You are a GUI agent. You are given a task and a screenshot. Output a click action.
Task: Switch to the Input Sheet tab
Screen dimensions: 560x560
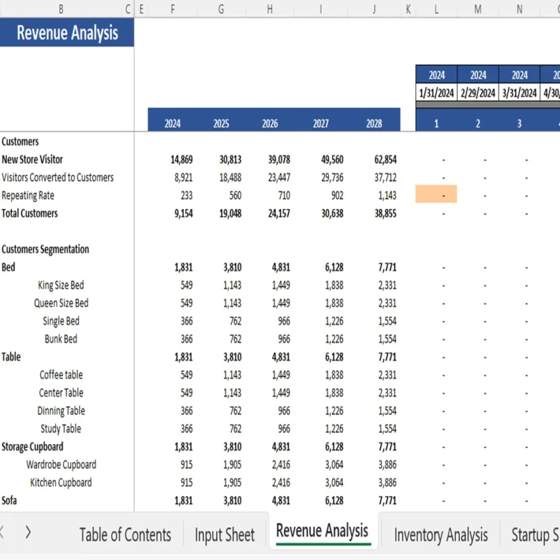(x=225, y=534)
